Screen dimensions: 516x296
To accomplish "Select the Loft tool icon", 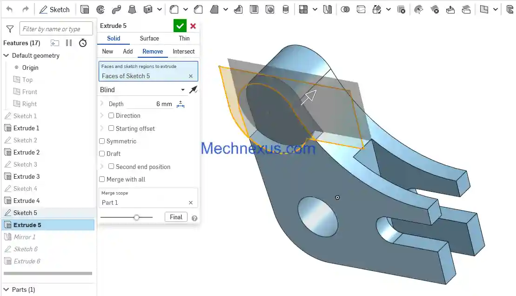I will (132, 10).
